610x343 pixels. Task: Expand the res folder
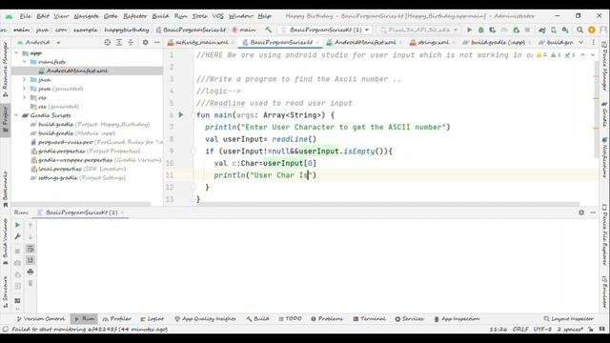[x=25, y=97]
